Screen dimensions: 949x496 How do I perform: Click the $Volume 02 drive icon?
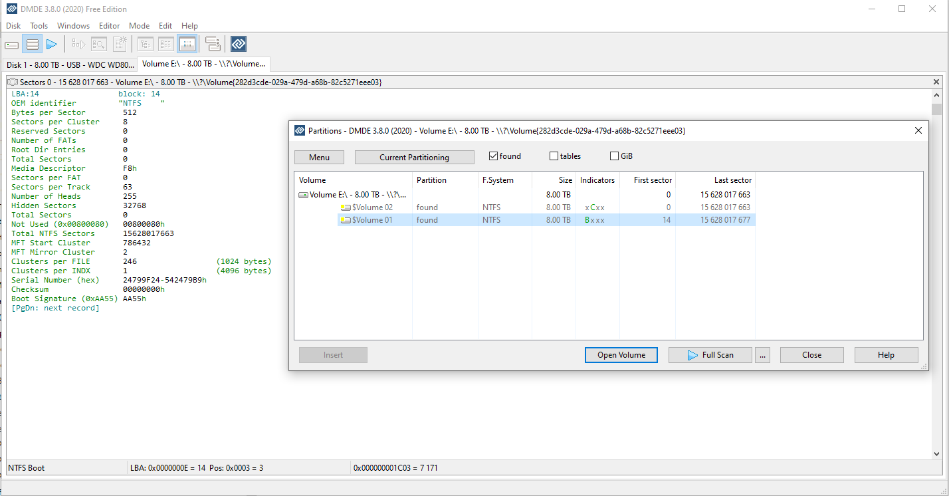tap(346, 207)
